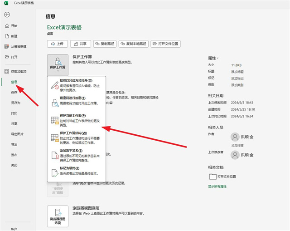Click the 上次修改者 avatar icon

[235, 155]
